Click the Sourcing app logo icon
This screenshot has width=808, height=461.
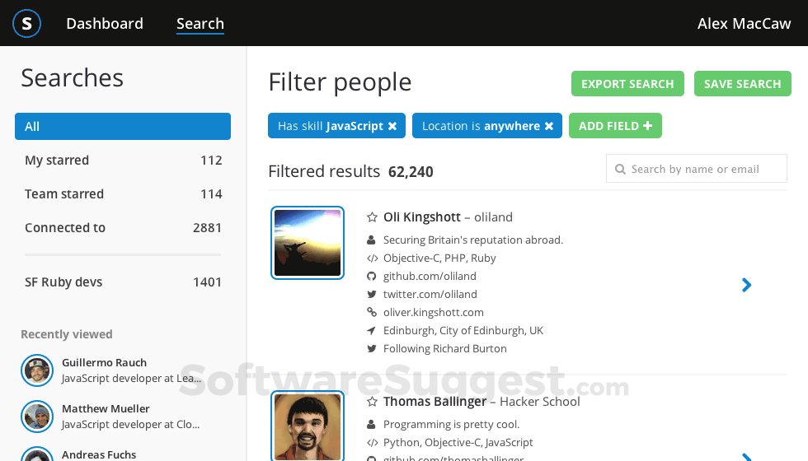coord(27,24)
